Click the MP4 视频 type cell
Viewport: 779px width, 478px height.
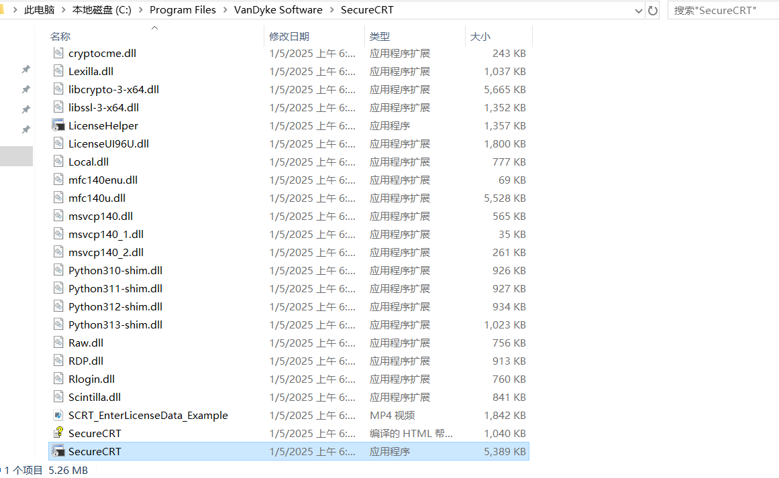[x=393, y=416]
